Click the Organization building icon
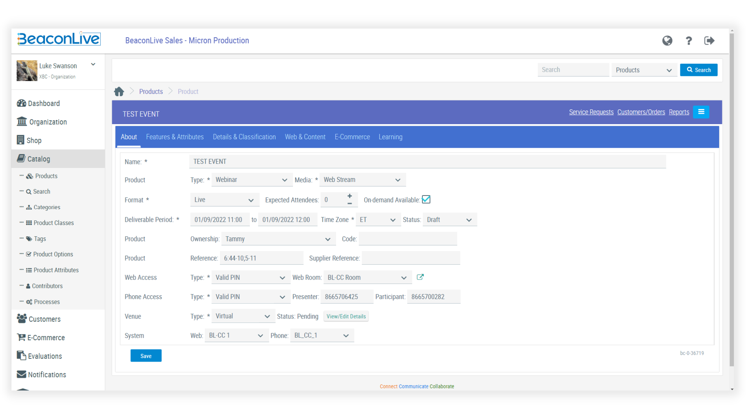The width and height of the screenshot is (746, 419). point(22,121)
